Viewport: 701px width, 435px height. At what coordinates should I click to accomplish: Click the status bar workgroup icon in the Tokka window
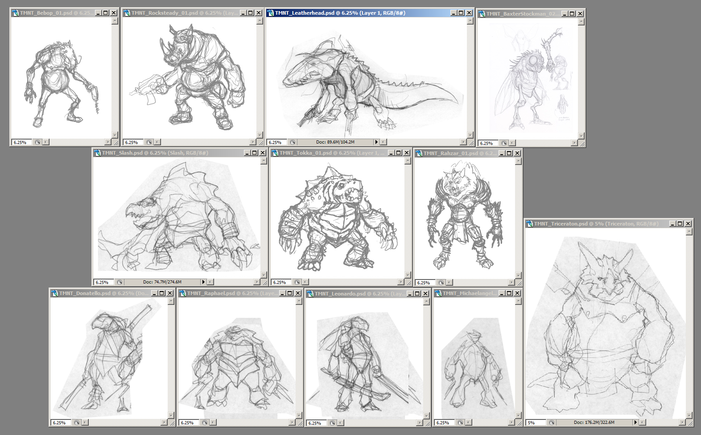(297, 283)
